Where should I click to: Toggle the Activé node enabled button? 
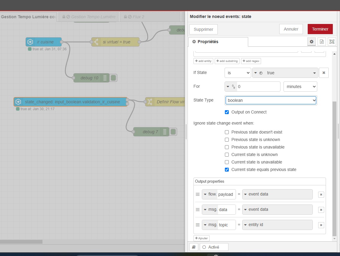tap(214, 247)
